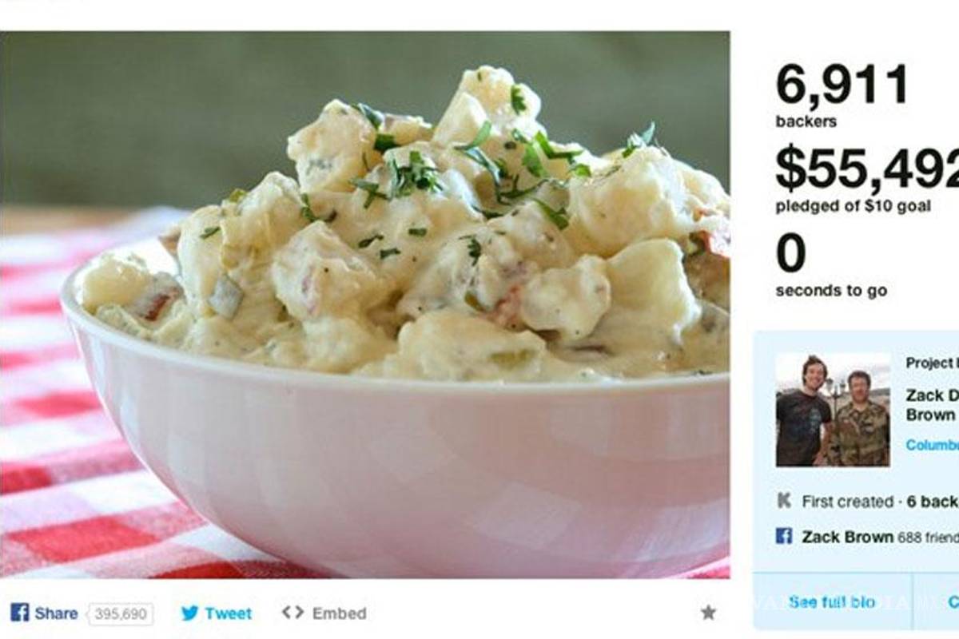959x639 pixels.
Task: Open the creators' profile photo
Action: tap(833, 410)
